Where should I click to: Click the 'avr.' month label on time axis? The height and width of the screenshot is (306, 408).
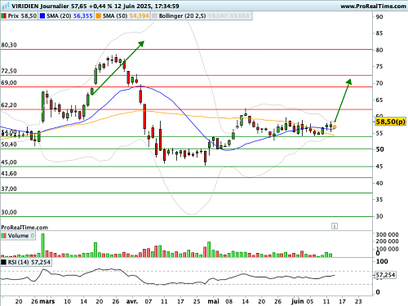132,301
